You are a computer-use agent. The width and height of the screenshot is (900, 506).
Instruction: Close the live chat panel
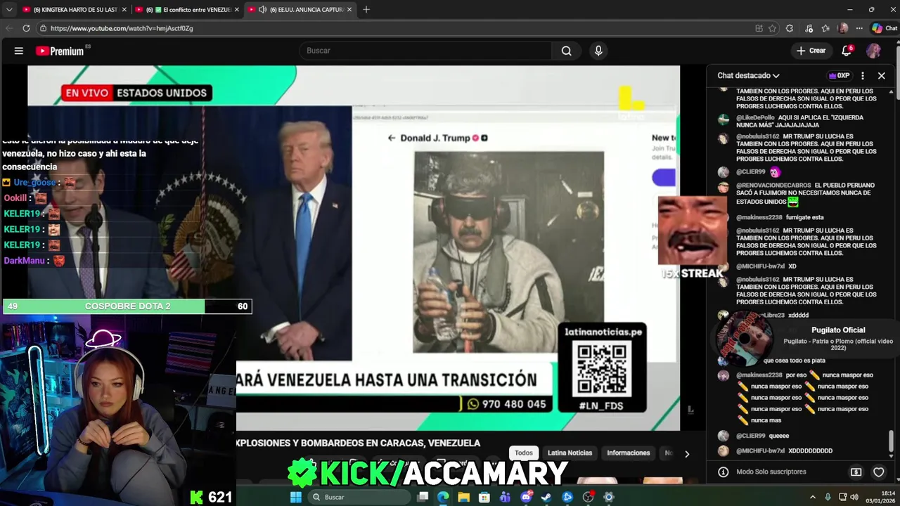coord(881,75)
